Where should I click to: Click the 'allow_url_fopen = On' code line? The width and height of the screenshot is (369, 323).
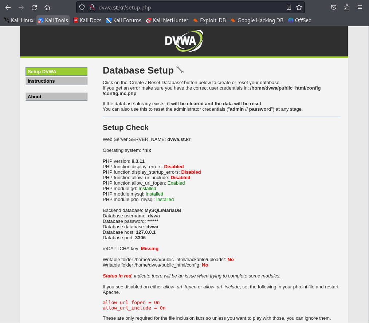tap(131, 303)
